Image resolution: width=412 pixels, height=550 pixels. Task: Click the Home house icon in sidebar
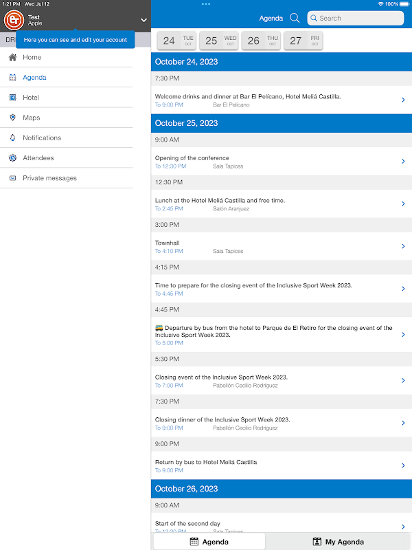pos(12,58)
